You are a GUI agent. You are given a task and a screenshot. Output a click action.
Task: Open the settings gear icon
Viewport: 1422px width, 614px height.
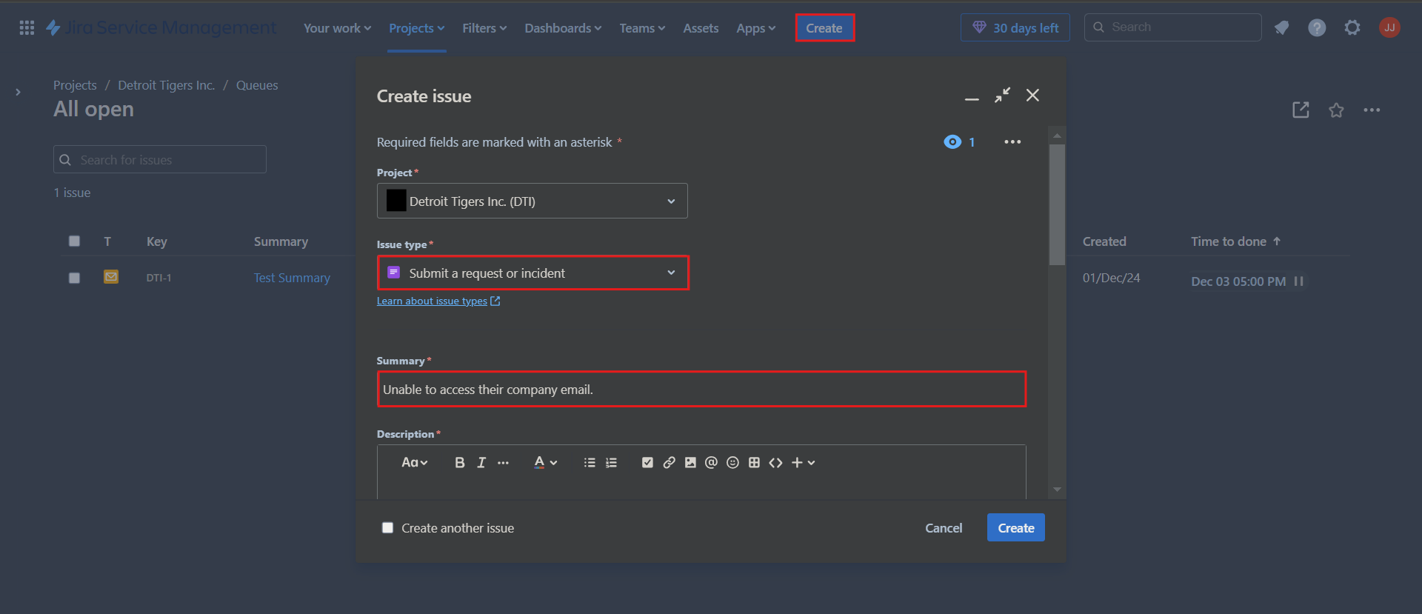1352,27
